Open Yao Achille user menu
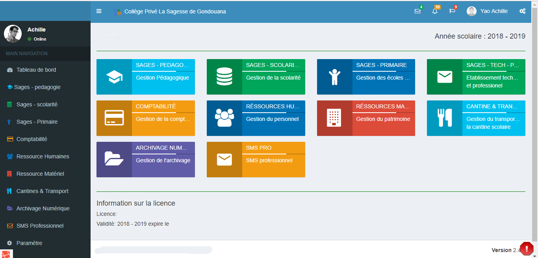 click(x=488, y=11)
